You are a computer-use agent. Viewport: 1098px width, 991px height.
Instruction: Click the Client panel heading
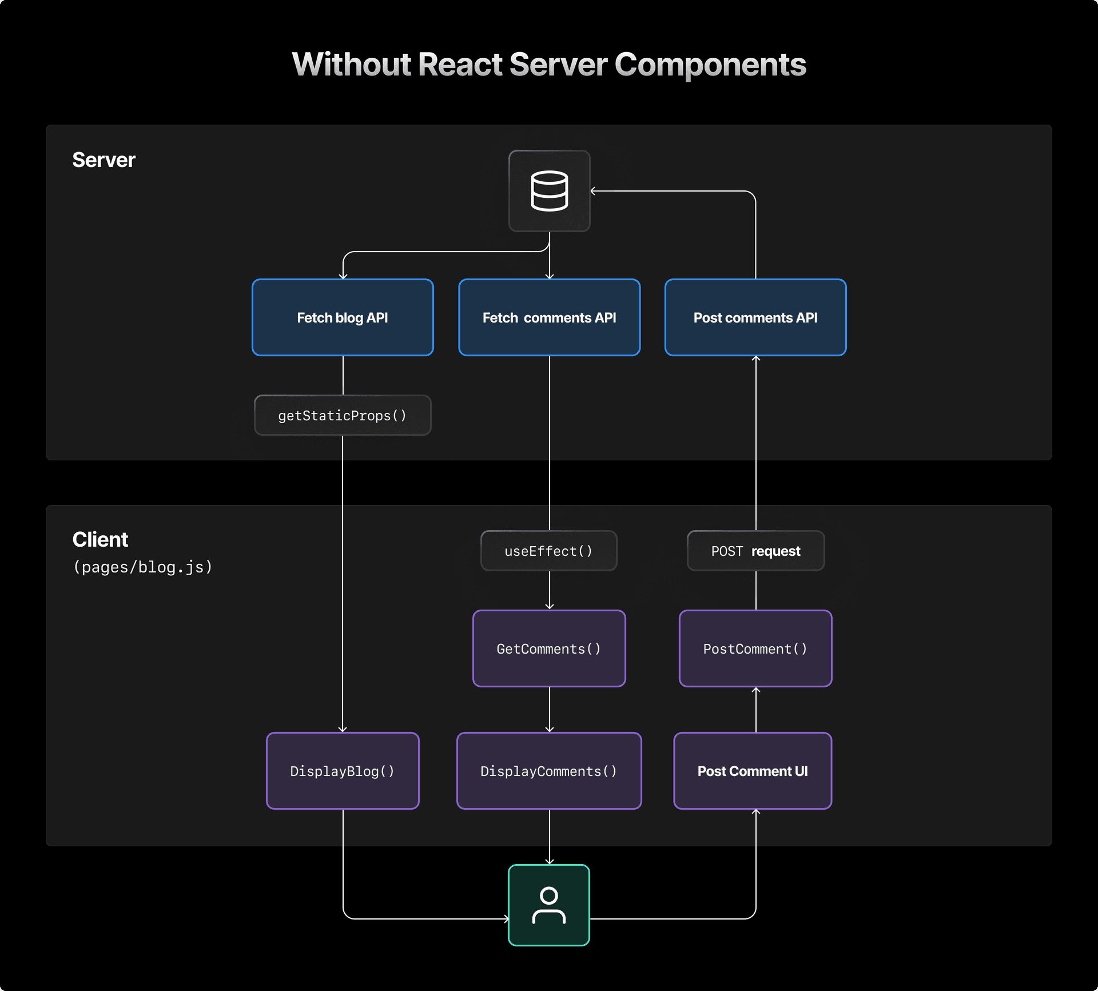point(100,539)
